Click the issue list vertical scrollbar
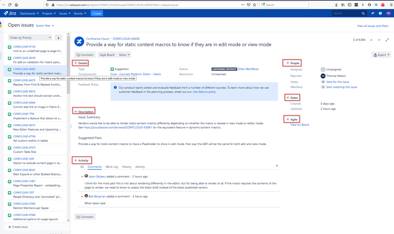394x234 pixels. [x=68, y=65]
